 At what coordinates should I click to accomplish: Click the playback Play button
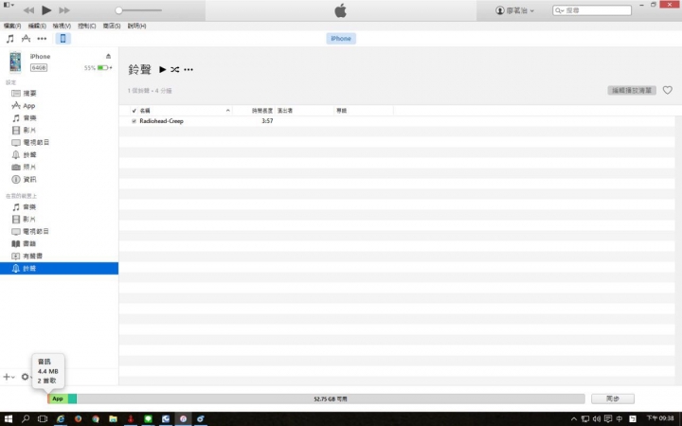tap(46, 10)
